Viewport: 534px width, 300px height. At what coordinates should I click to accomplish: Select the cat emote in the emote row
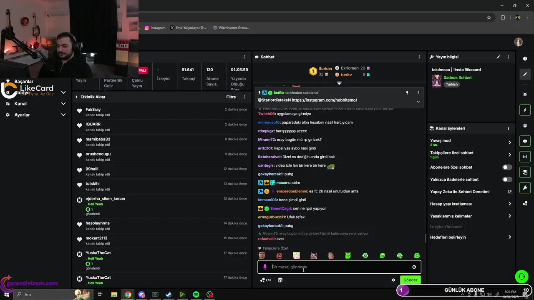coord(314,255)
